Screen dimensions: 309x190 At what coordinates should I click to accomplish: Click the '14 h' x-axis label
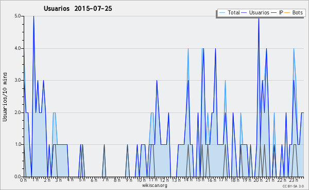pos(188,180)
